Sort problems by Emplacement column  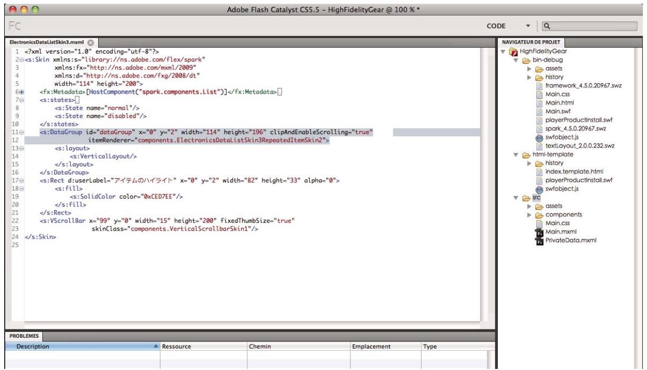pos(385,346)
